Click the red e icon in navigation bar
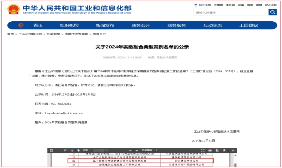282x168 pixels. (x=21, y=25)
